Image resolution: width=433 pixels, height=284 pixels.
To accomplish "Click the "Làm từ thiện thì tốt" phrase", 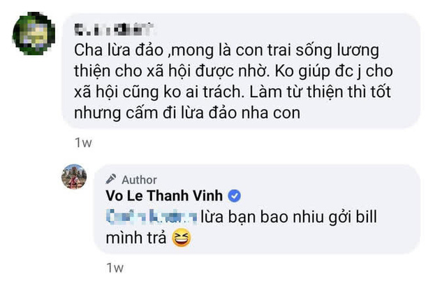I will [x=322, y=91].
